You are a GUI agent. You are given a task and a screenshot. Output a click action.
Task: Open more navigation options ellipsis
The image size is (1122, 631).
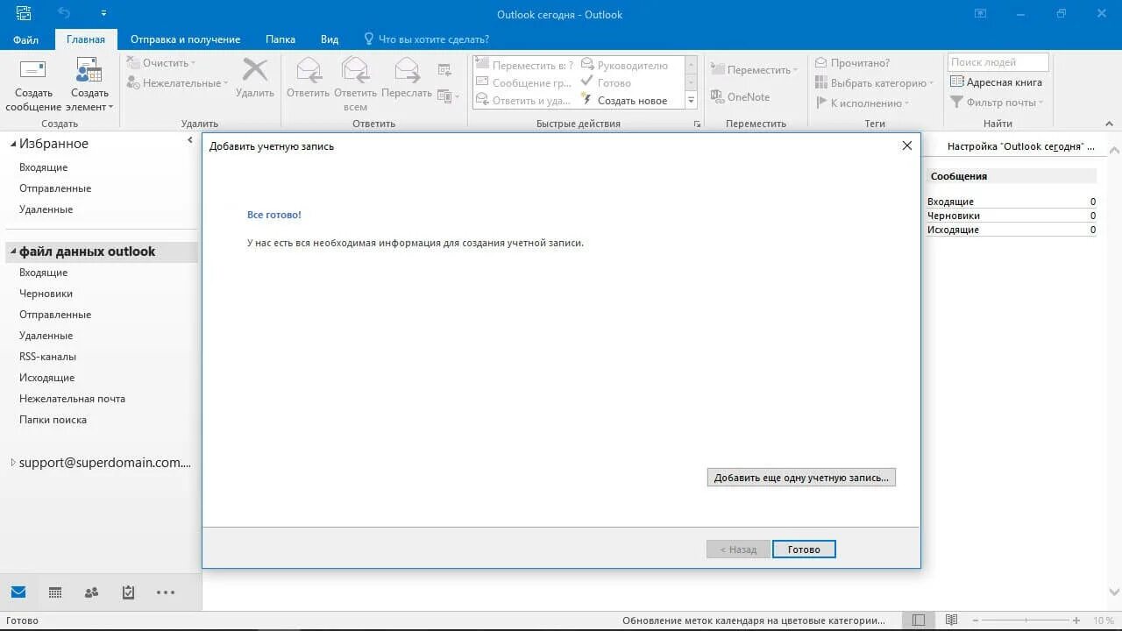(x=166, y=592)
